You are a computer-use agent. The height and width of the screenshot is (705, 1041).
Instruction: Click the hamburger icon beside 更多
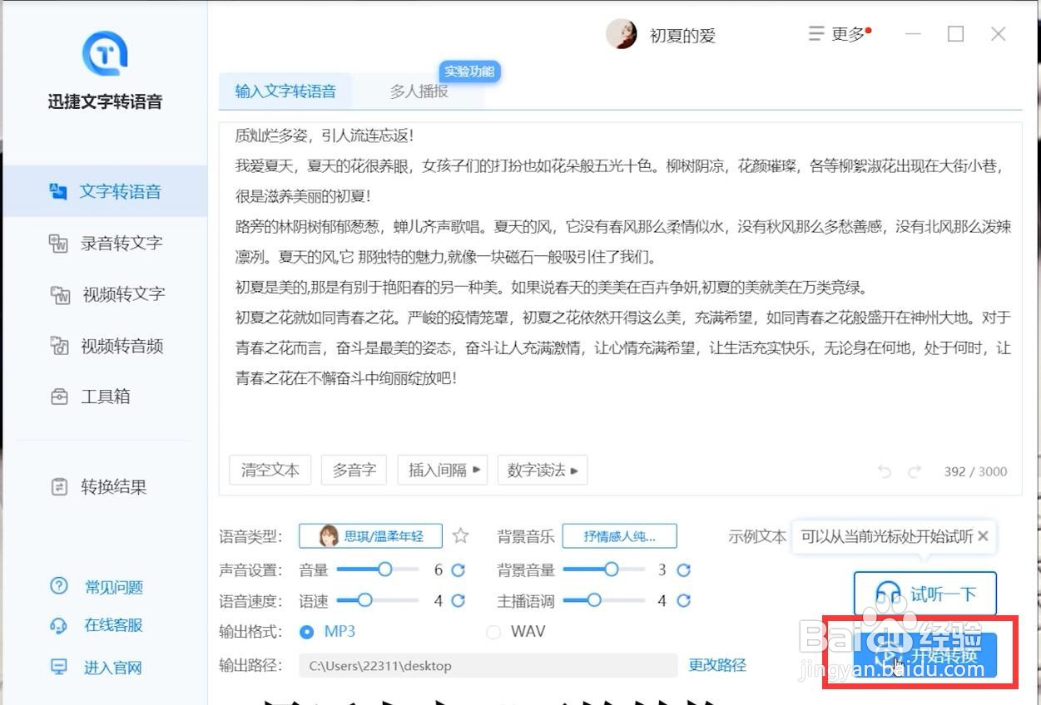pos(816,34)
